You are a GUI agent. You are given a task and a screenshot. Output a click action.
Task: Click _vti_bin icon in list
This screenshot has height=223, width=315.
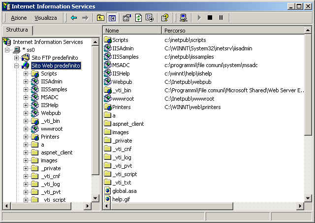[x=108, y=90]
